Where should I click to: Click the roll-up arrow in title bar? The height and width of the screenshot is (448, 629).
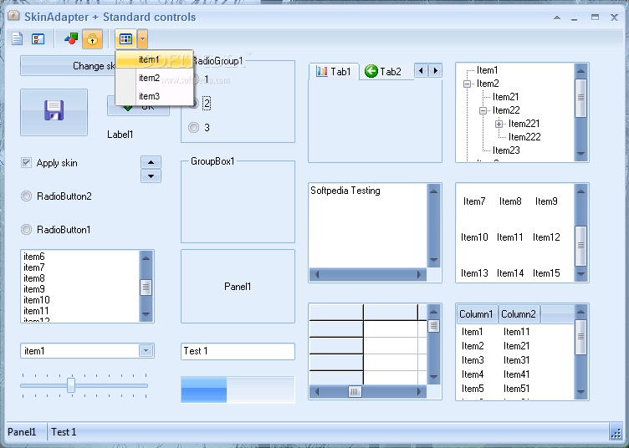tap(557, 18)
